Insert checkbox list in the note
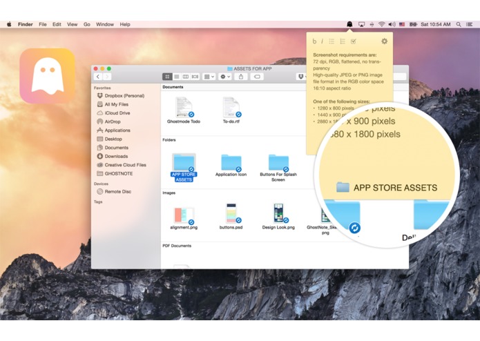The image size is (480, 341). (353, 41)
